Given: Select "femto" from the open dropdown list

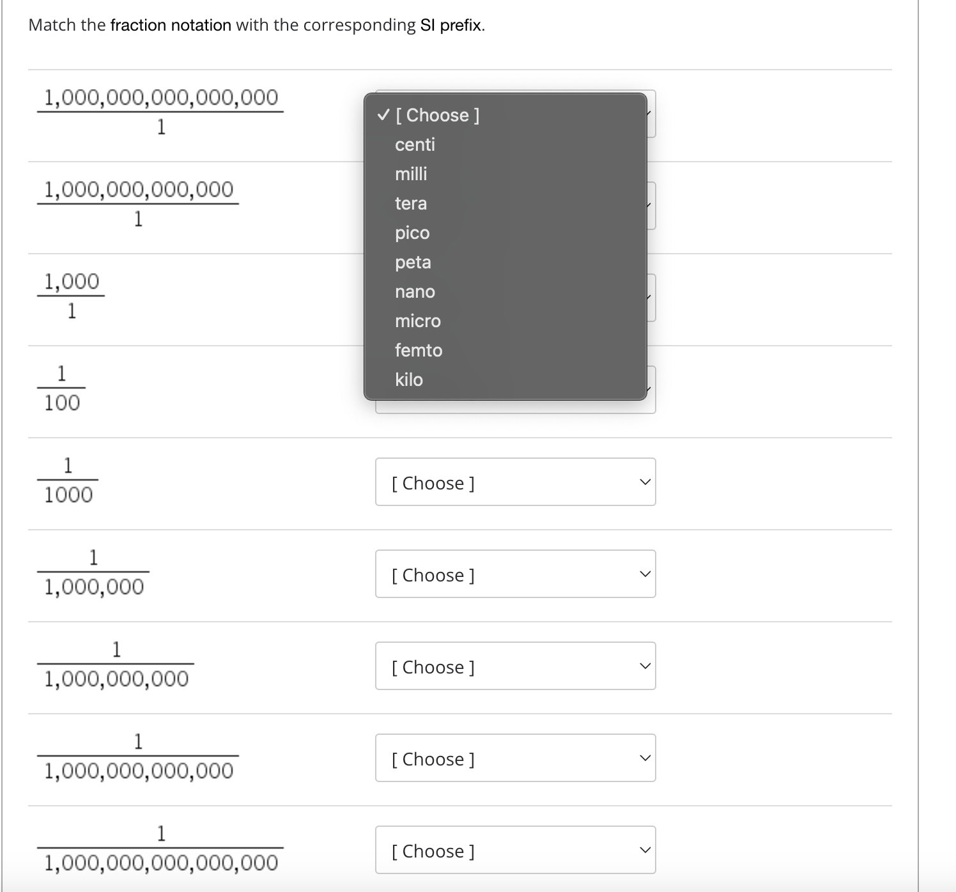Looking at the screenshot, I should pos(419,350).
